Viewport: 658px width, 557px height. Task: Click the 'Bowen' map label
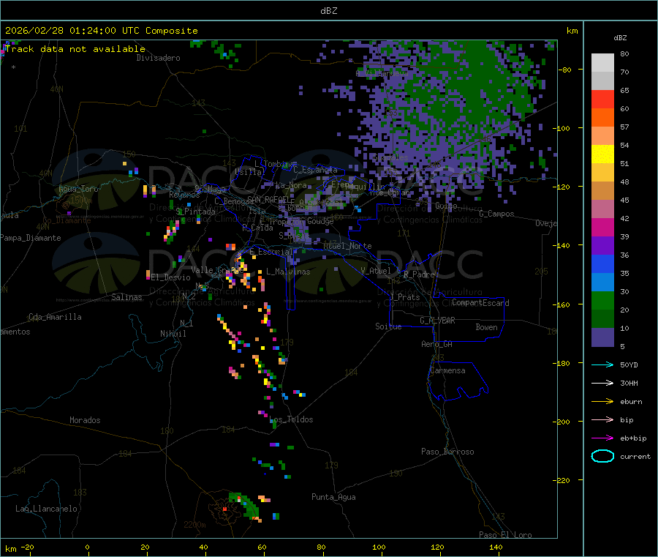(x=486, y=327)
